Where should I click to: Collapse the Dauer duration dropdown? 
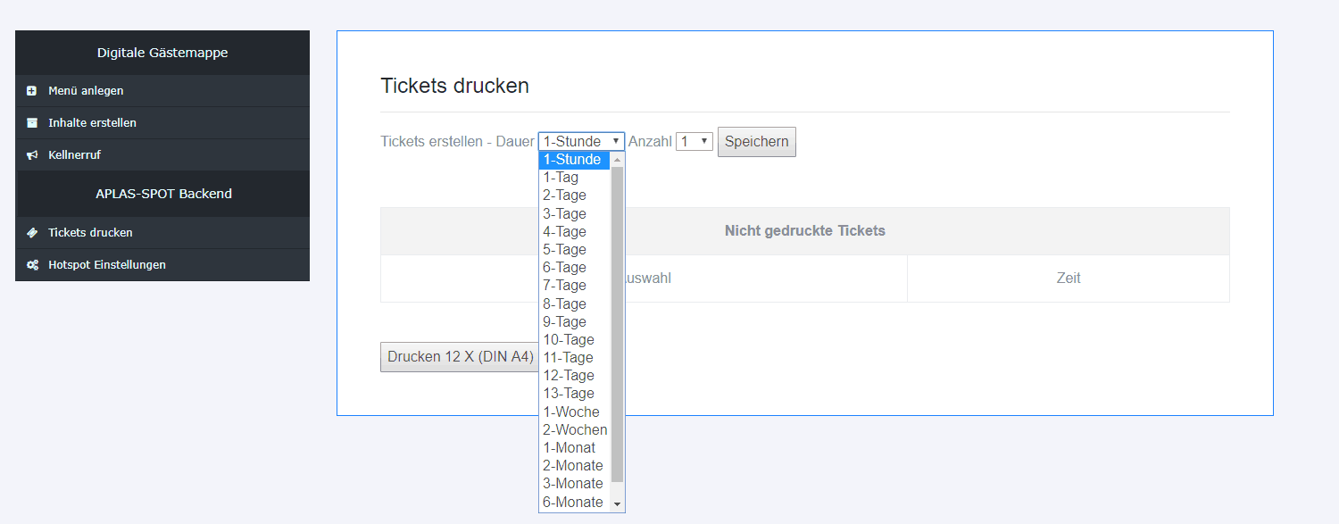pos(581,141)
